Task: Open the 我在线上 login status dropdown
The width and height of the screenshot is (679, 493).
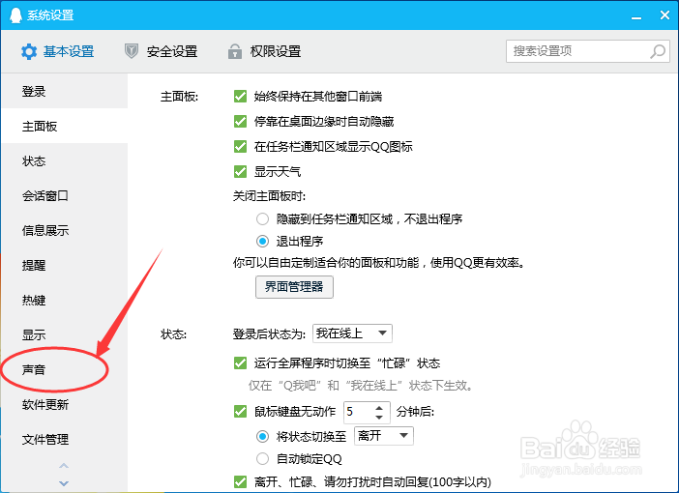Action: coord(352,333)
